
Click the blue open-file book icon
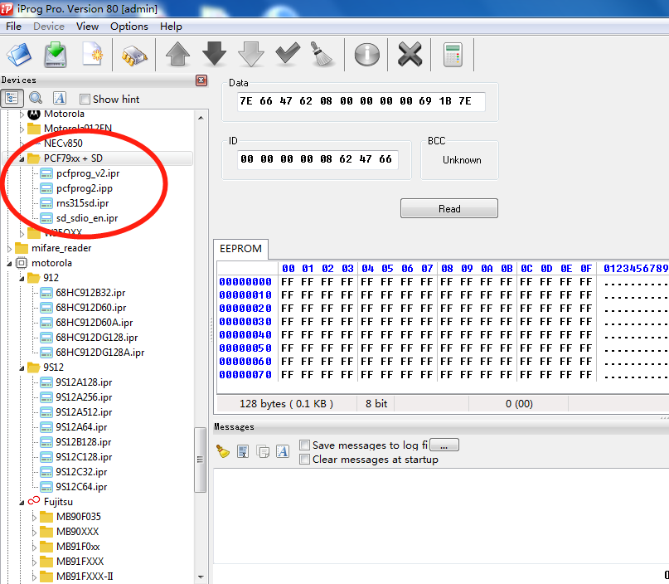[19, 55]
